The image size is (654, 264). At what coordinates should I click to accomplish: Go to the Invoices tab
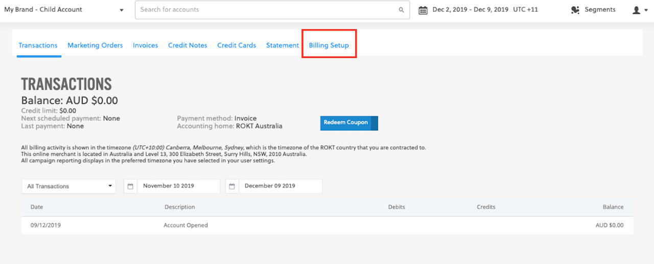click(x=146, y=45)
